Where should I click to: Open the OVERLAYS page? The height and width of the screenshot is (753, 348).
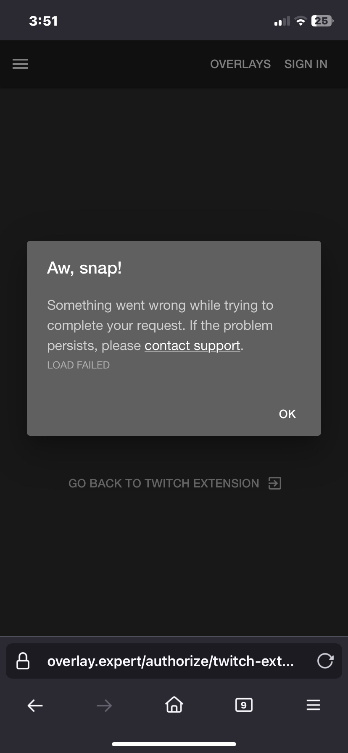pyautogui.click(x=240, y=64)
